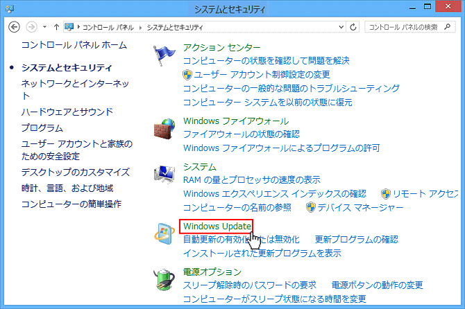Click the Windows Firewall brick wall icon
The height and width of the screenshot is (309, 465).
tap(164, 129)
